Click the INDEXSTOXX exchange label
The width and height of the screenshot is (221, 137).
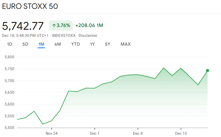(64, 36)
